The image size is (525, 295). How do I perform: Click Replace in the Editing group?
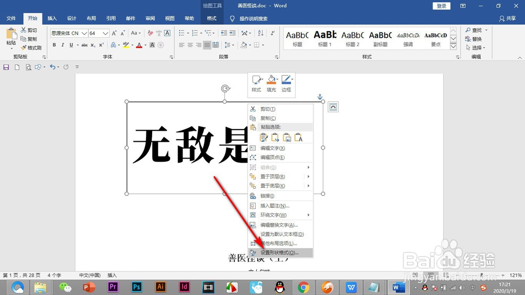coord(474,39)
